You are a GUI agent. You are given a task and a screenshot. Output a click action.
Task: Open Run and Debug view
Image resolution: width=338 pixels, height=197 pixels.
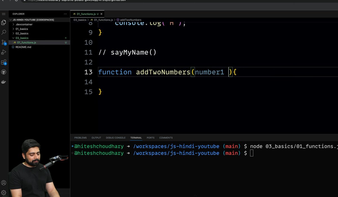(x=4, y=52)
